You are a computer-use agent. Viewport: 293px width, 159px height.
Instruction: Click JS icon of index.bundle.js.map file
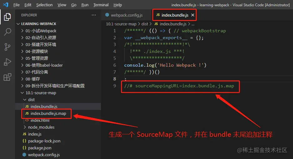click(27, 113)
